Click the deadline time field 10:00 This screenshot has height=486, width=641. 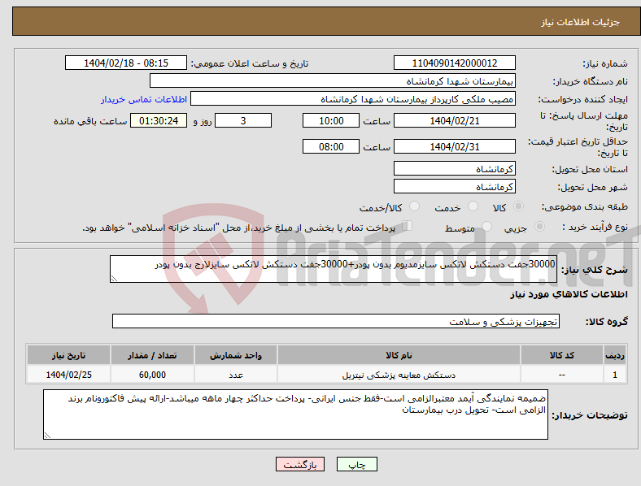tap(331, 120)
